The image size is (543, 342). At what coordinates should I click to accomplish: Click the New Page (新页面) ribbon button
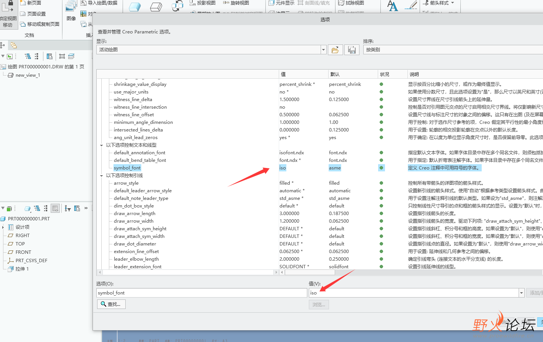(30, 3)
